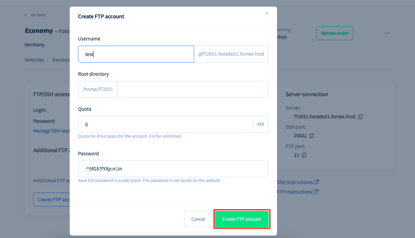Focus the Username input field
Screen dimensions: 415x238
coord(136,54)
